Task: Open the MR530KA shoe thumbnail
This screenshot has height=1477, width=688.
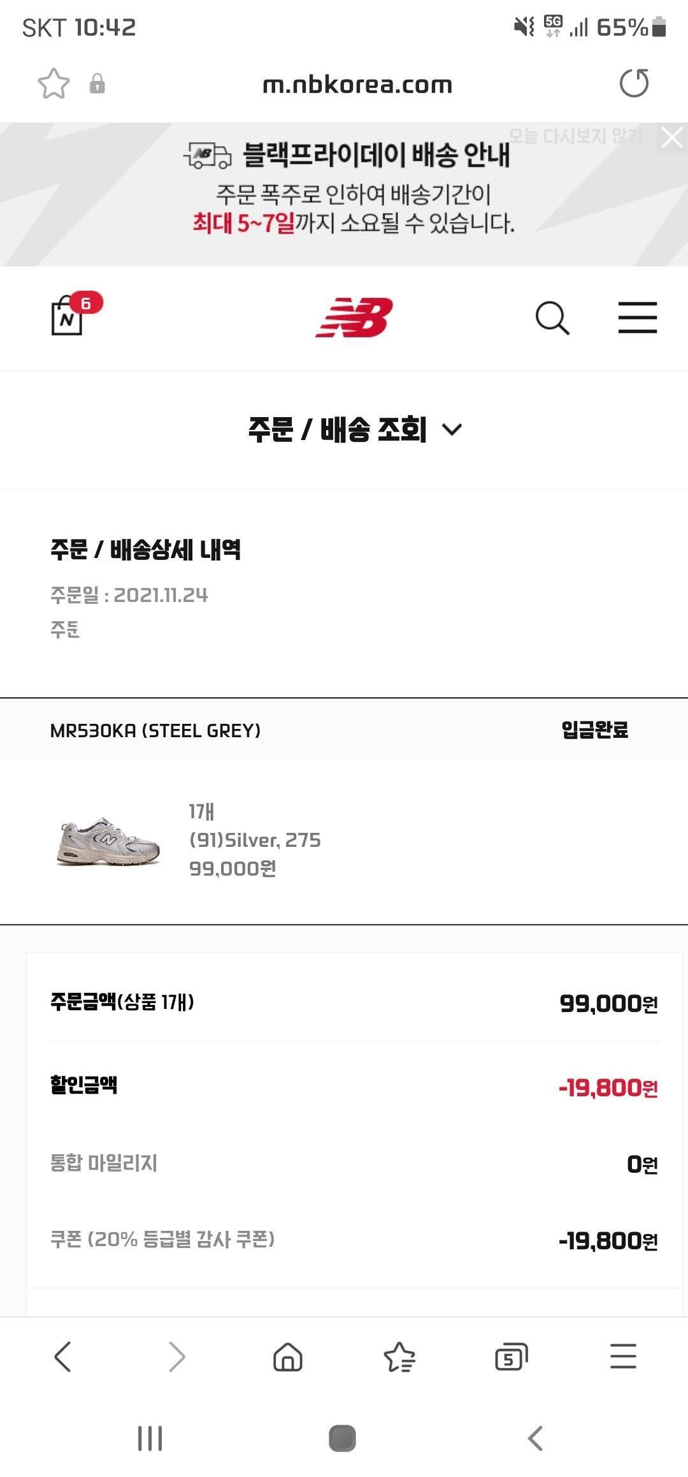Action: coord(108,840)
